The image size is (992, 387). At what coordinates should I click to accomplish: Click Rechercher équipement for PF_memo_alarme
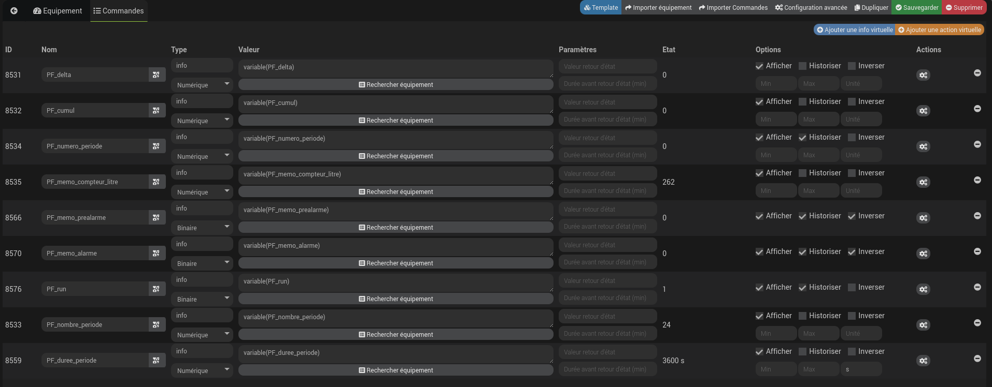pos(396,263)
